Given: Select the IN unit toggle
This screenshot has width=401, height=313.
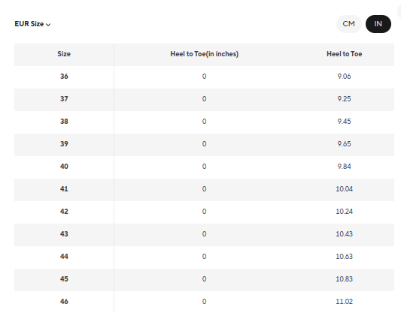Looking at the screenshot, I should (378, 24).
